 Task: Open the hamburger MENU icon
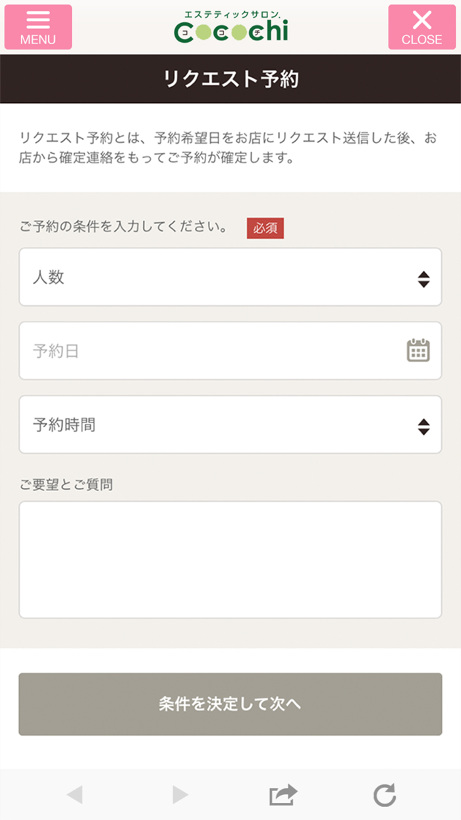tap(38, 19)
